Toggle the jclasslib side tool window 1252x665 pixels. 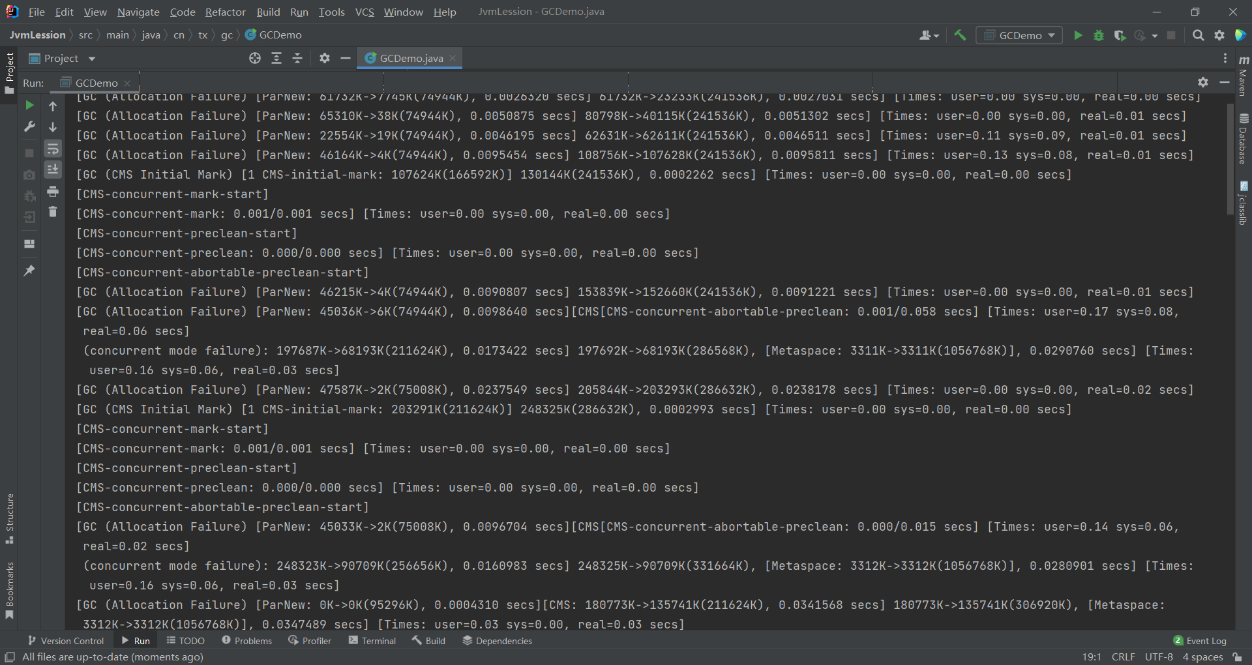click(x=1244, y=203)
